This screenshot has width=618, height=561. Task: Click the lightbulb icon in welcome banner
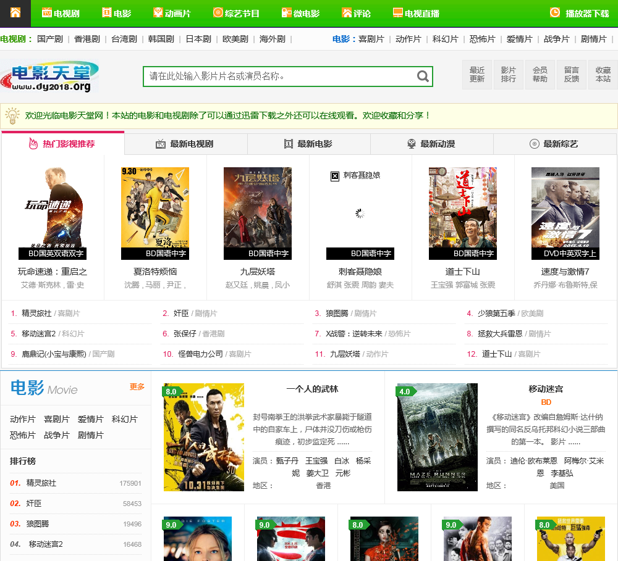(x=12, y=116)
